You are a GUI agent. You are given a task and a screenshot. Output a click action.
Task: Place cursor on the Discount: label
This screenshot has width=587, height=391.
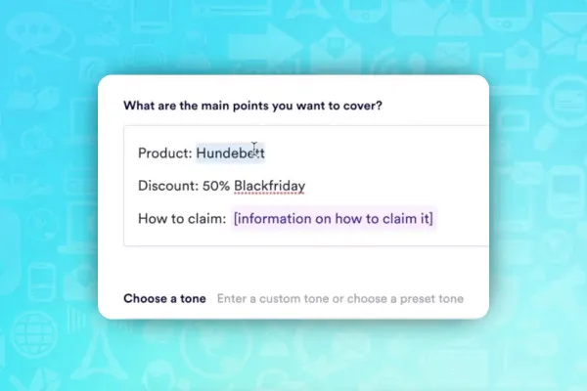coord(168,186)
